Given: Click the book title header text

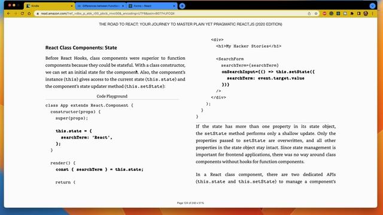Looking at the screenshot, I should 190,24.
